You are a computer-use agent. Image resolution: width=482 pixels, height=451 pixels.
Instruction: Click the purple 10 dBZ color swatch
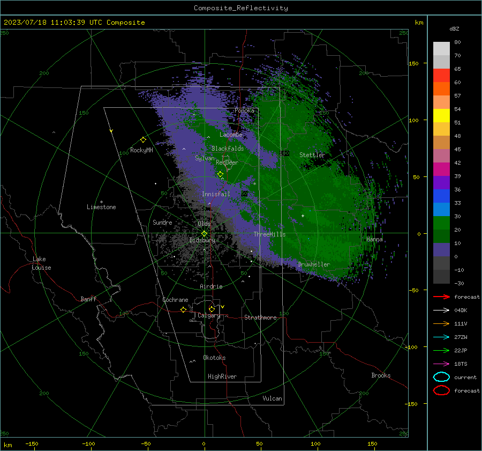click(441, 249)
